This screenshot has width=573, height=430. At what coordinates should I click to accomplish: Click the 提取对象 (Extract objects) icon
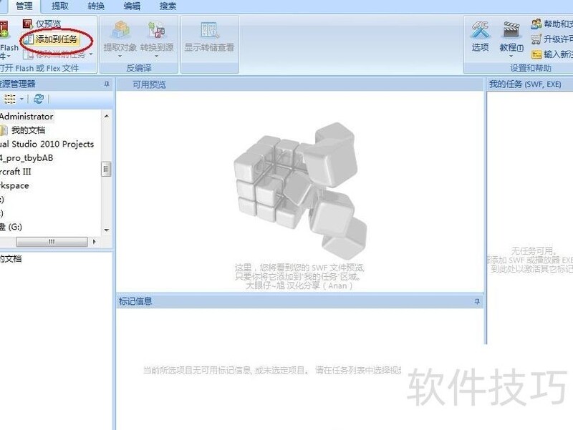[120, 30]
